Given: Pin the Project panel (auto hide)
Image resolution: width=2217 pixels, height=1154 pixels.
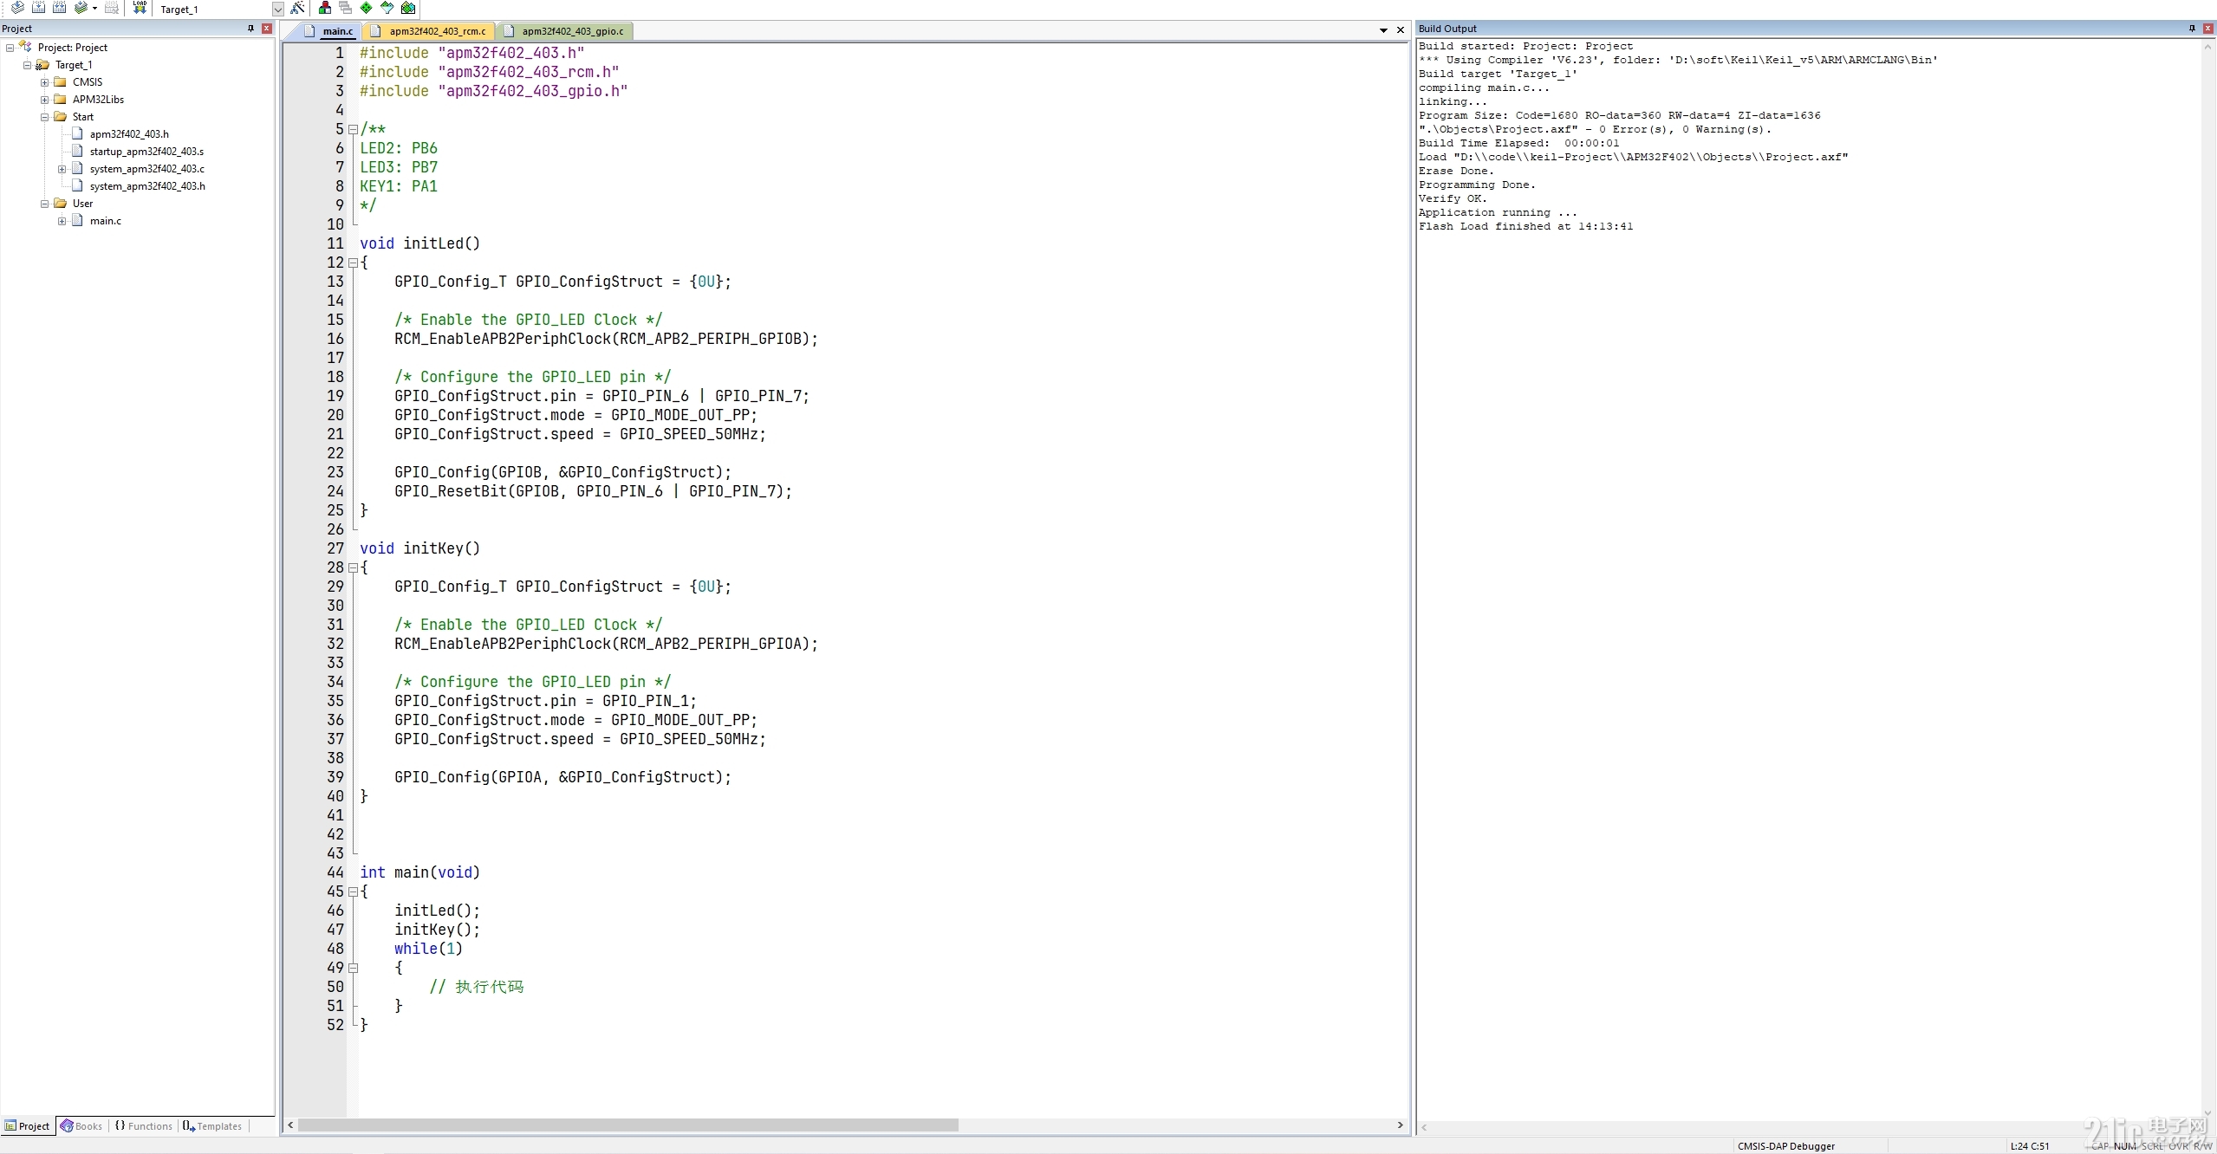Looking at the screenshot, I should tap(251, 29).
